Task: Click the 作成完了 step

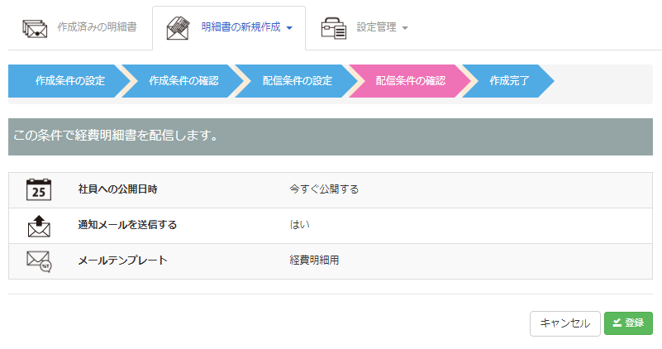Action: coord(509,81)
